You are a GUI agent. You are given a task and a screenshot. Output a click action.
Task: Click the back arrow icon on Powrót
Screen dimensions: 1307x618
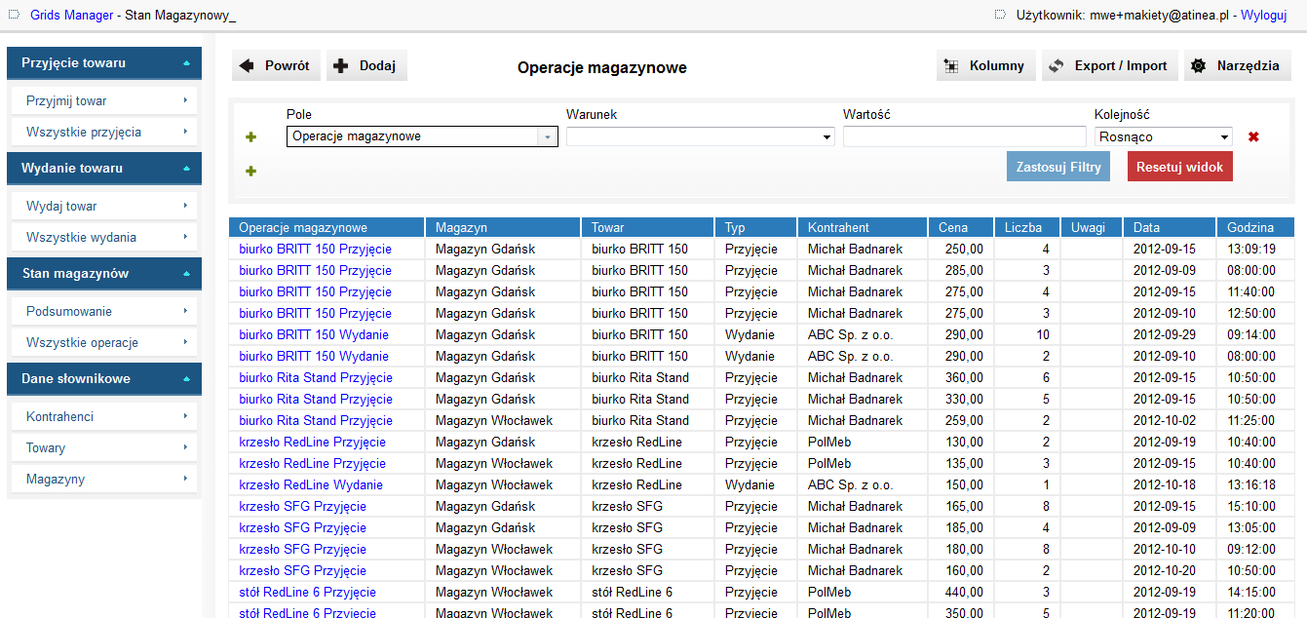[247, 65]
